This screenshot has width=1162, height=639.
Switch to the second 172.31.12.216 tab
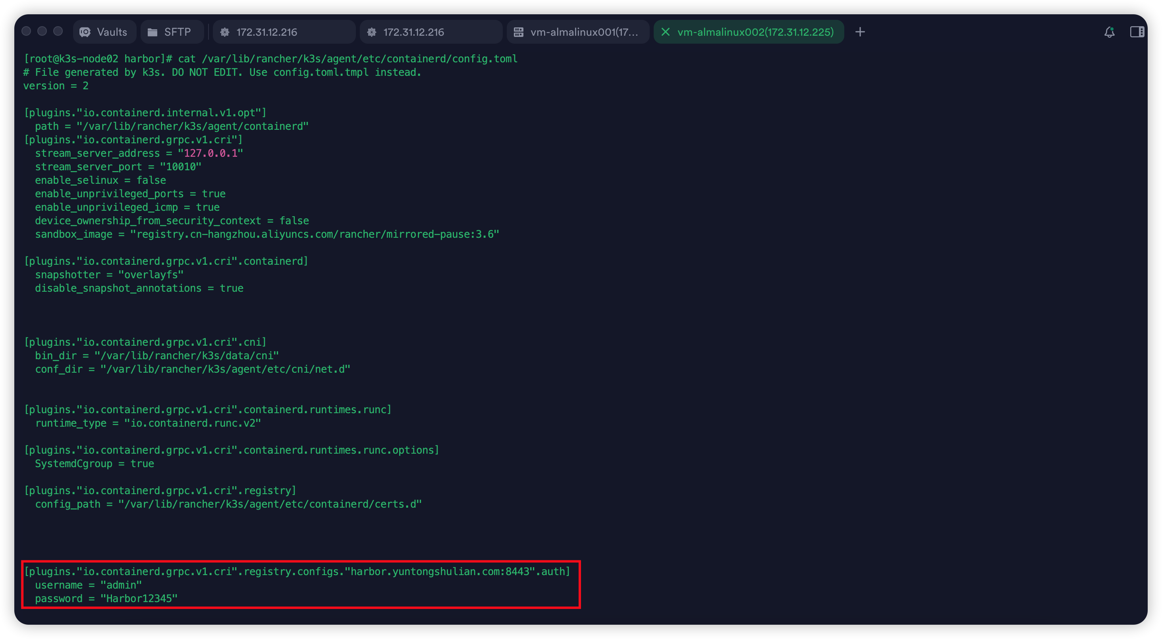pos(431,32)
